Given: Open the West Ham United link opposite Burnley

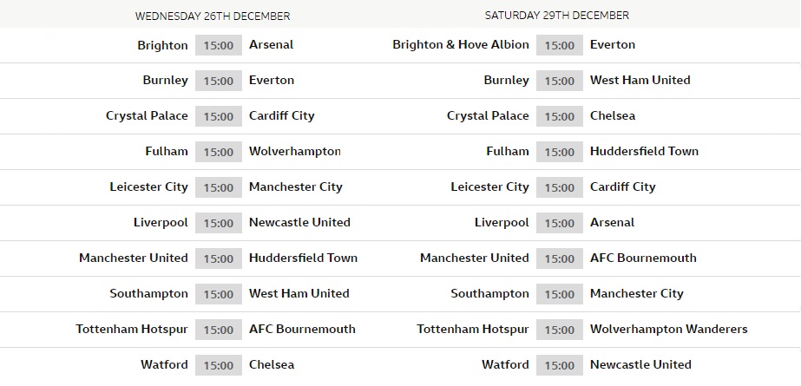Looking at the screenshot, I should click(640, 80).
